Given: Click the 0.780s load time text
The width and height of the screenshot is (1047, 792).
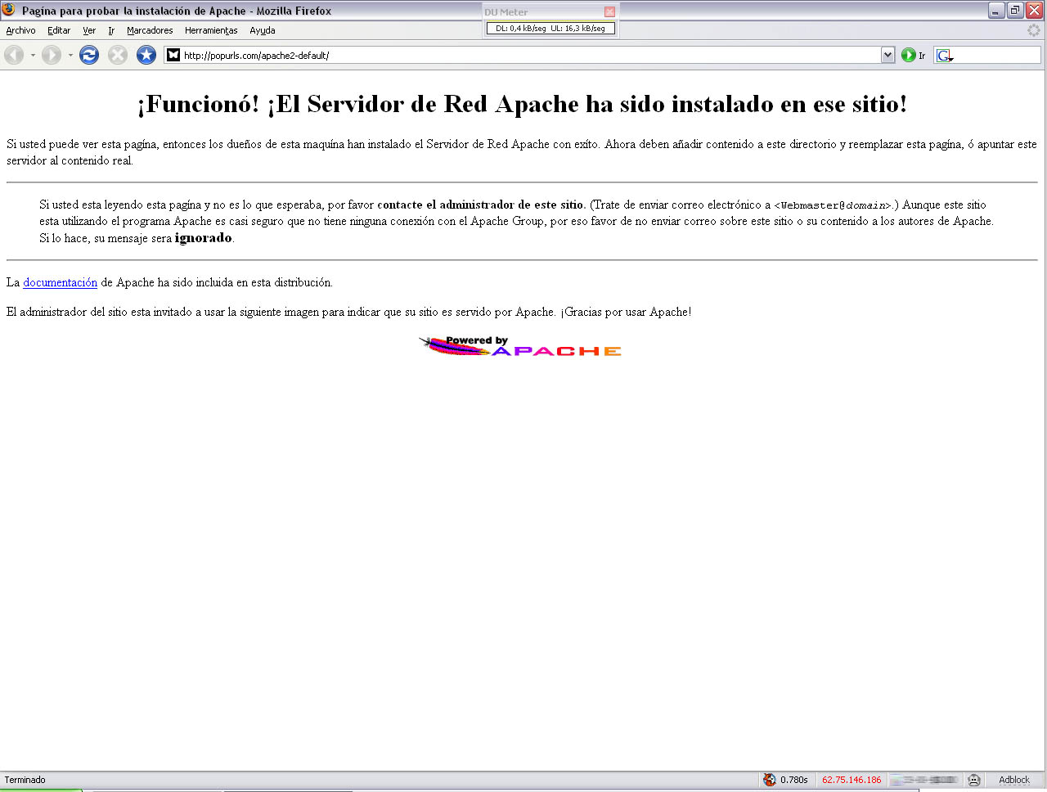Looking at the screenshot, I should coord(794,780).
